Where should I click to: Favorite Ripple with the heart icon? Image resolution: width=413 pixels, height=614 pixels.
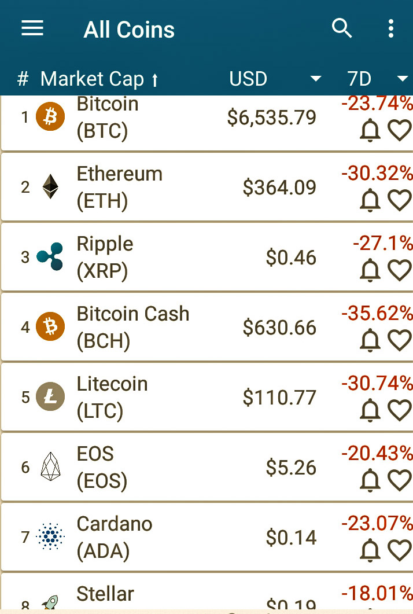pyautogui.click(x=400, y=270)
